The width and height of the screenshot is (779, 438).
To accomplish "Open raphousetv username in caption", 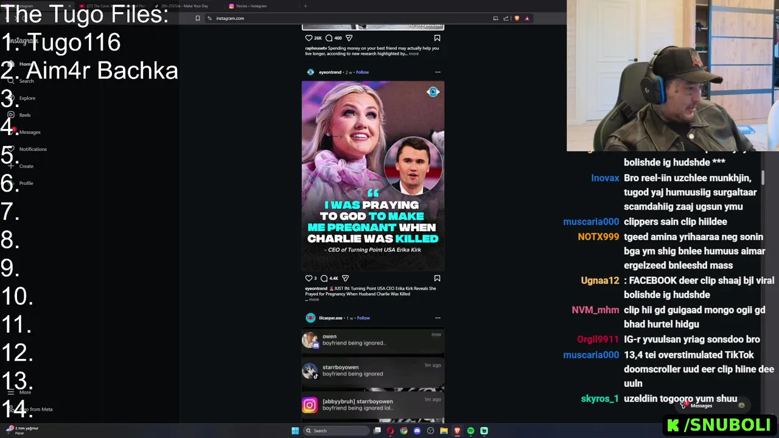I will pyautogui.click(x=316, y=47).
